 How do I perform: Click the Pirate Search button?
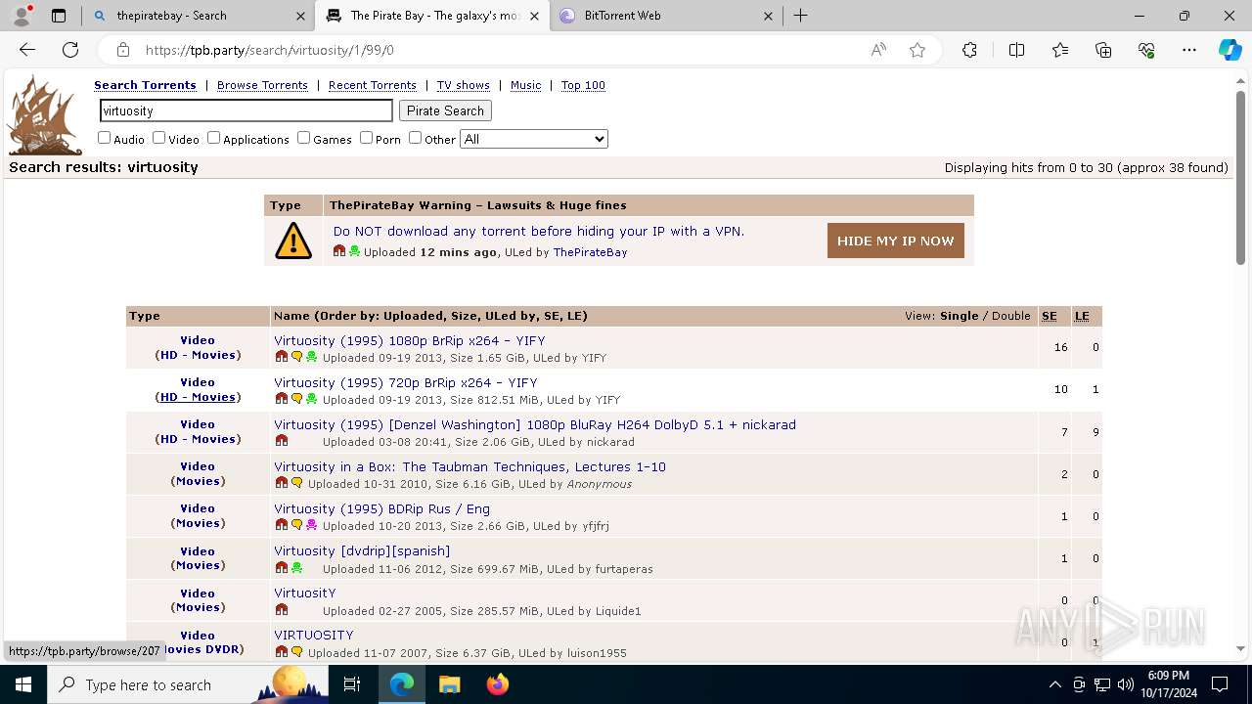click(445, 110)
